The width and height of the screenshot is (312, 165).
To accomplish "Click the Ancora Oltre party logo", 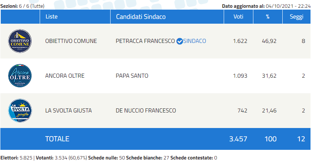I will tap(20, 76).
